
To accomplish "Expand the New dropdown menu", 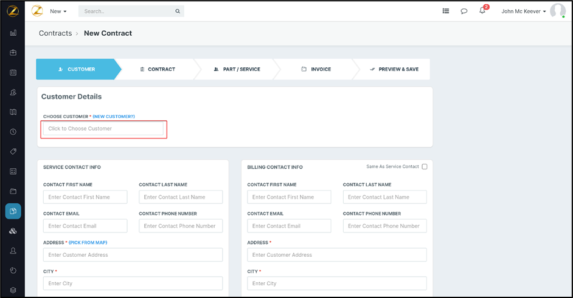I will point(58,11).
